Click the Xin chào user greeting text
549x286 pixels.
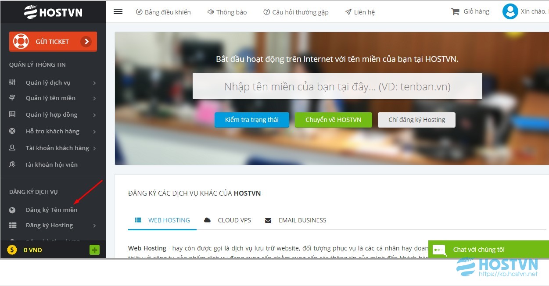534,12
